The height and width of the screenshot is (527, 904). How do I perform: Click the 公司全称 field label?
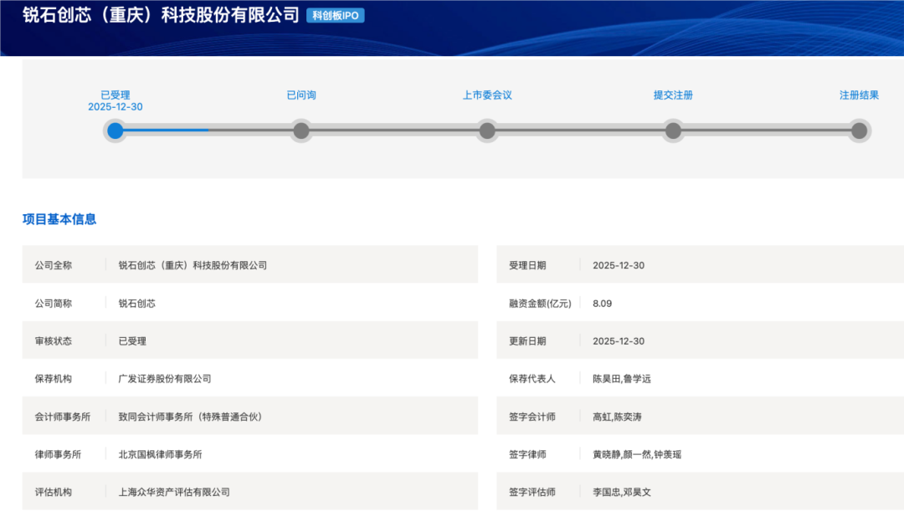coord(53,265)
